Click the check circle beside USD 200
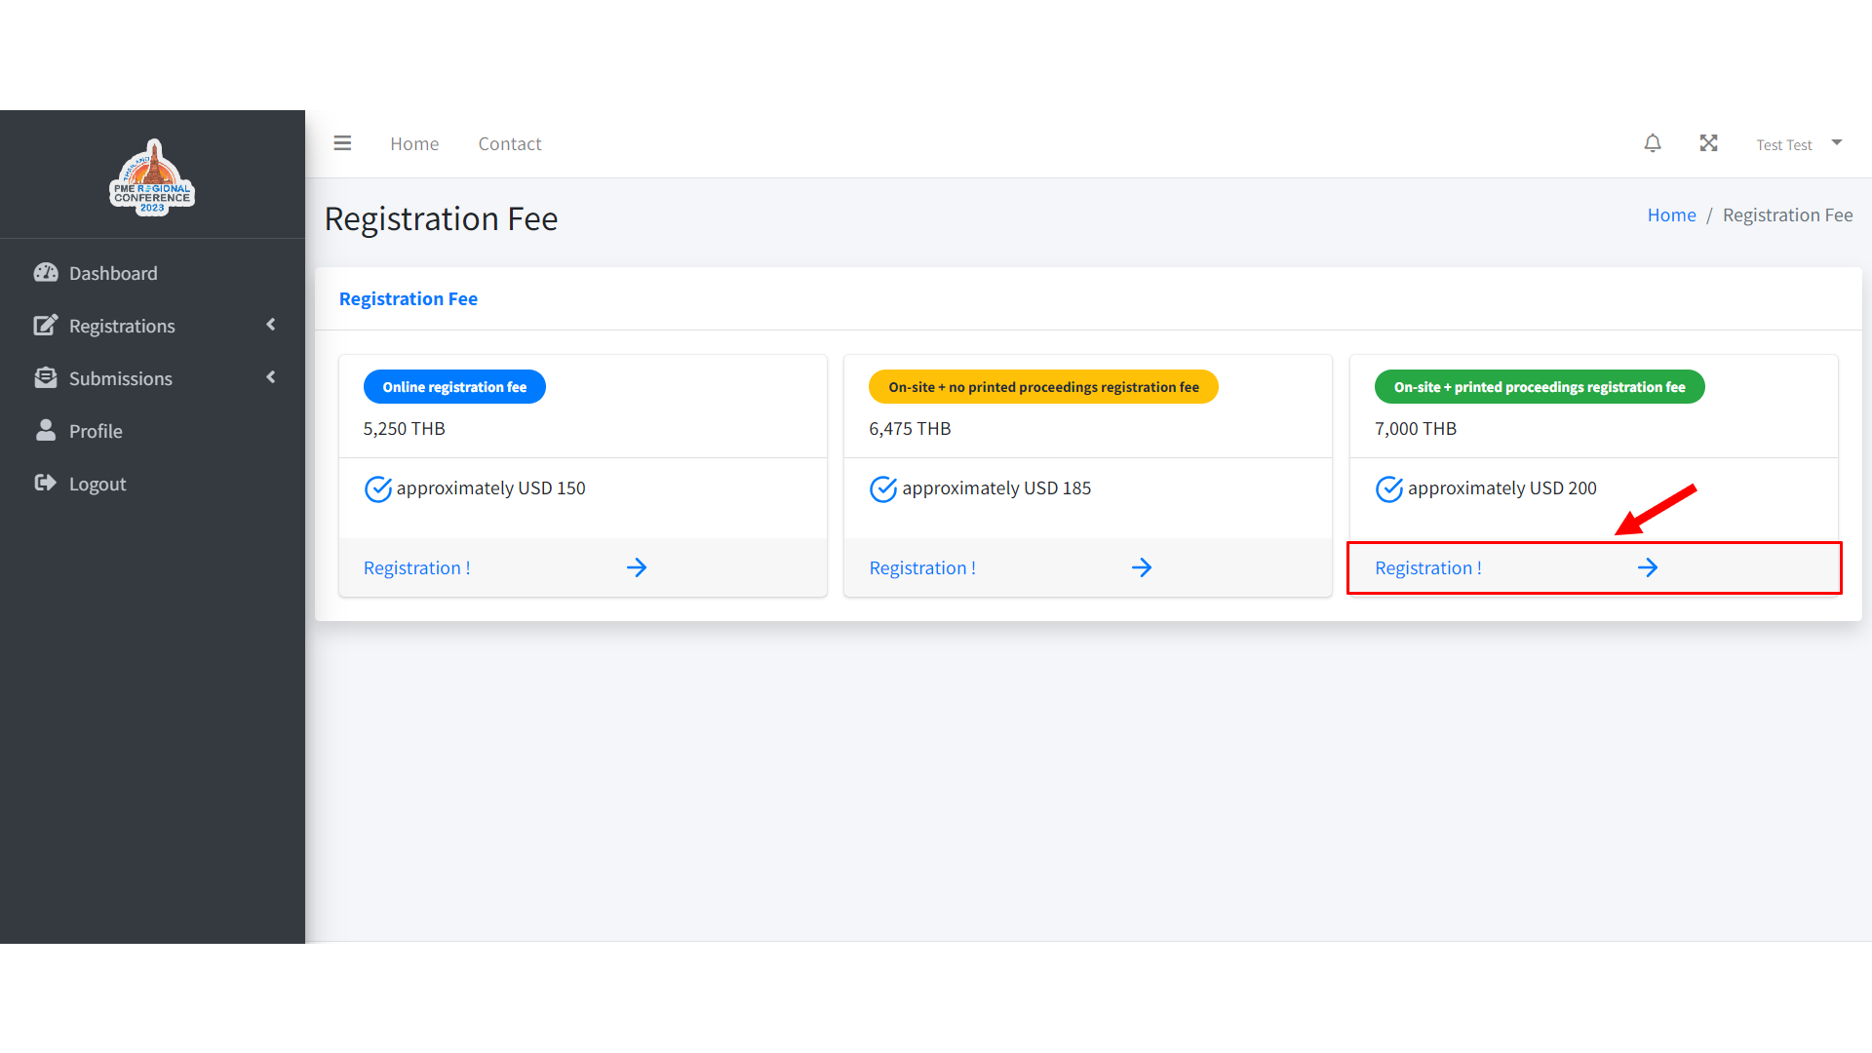The height and width of the screenshot is (1053, 1872). click(x=1388, y=488)
